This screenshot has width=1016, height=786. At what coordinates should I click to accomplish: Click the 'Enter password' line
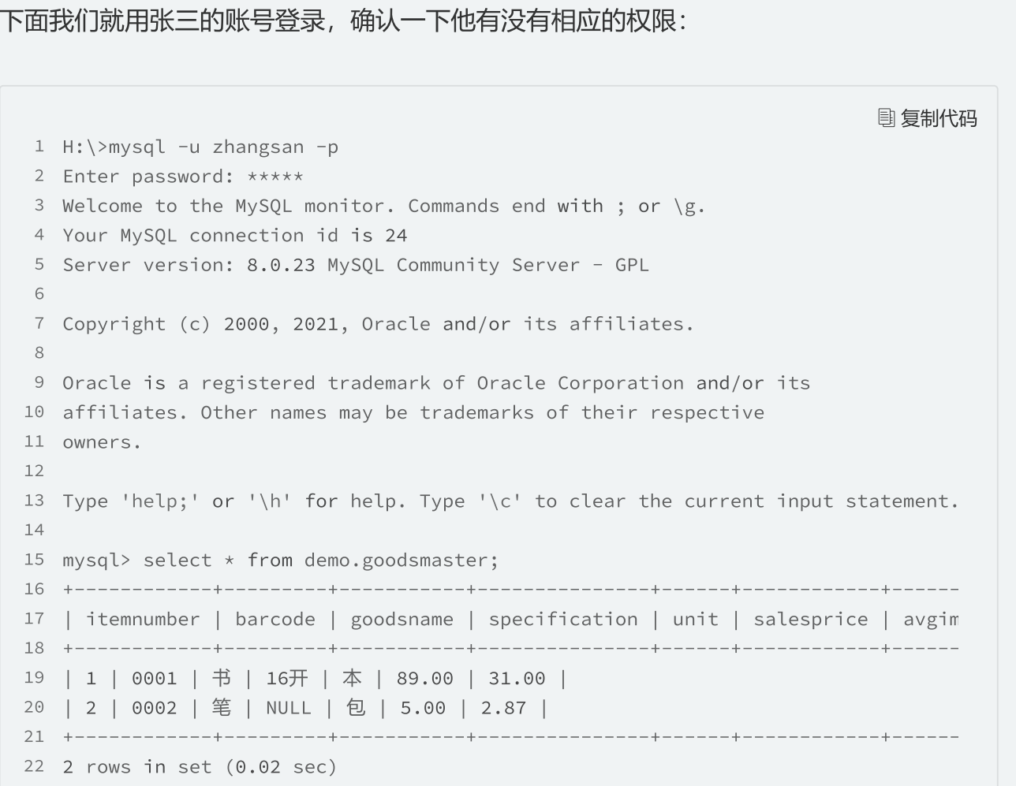click(183, 177)
